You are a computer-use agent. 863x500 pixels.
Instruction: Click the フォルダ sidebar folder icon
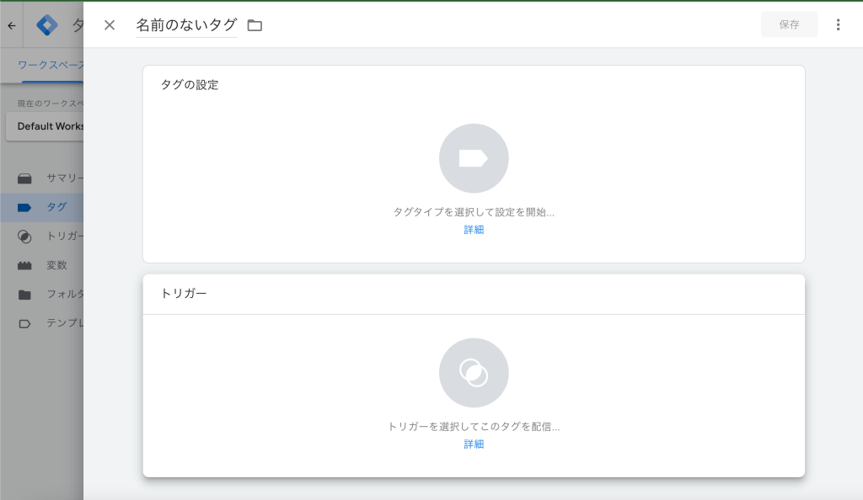(24, 295)
